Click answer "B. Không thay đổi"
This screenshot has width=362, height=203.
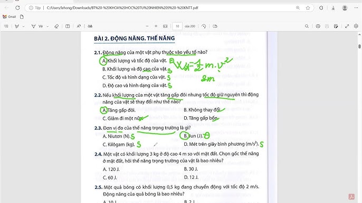(202, 110)
